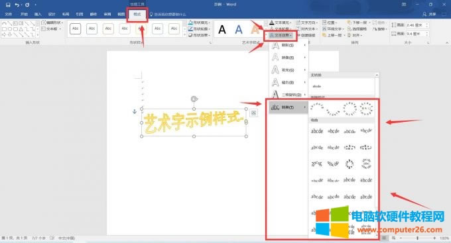
Task: Click the Save icon in quick access toolbar
Action: point(8,5)
